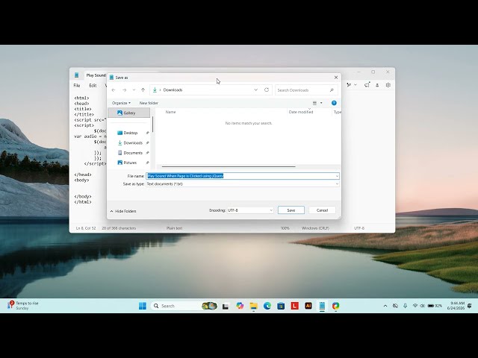The width and height of the screenshot is (478, 358).
Task: Change the file view layout
Action: click(314, 103)
